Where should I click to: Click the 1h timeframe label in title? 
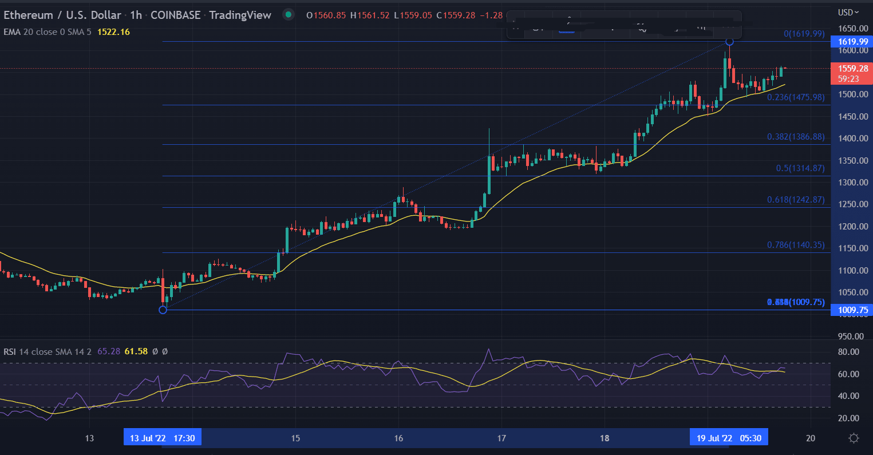[135, 15]
